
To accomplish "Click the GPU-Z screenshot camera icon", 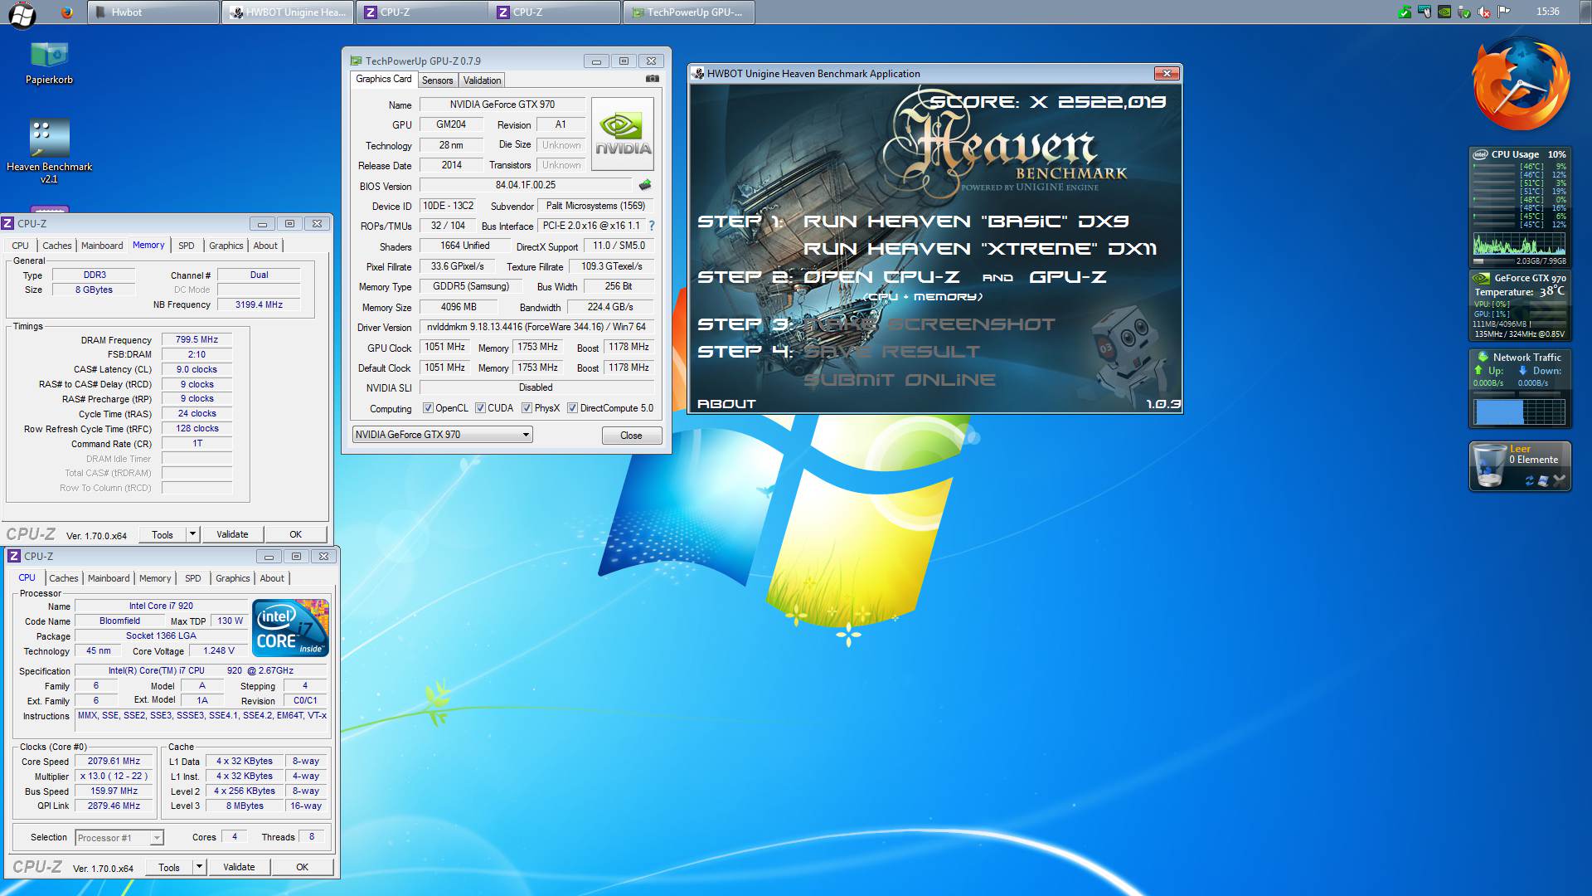I will (x=653, y=79).
